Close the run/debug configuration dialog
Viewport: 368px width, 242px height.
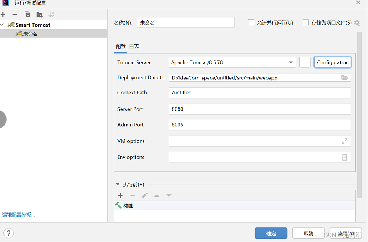(358, 2)
